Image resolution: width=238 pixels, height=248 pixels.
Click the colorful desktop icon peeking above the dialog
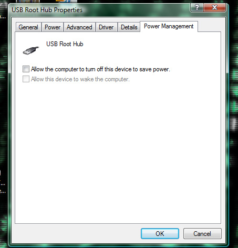coord(66,1)
